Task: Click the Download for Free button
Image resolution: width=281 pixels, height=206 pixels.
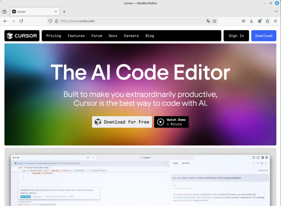Action: 122,122
